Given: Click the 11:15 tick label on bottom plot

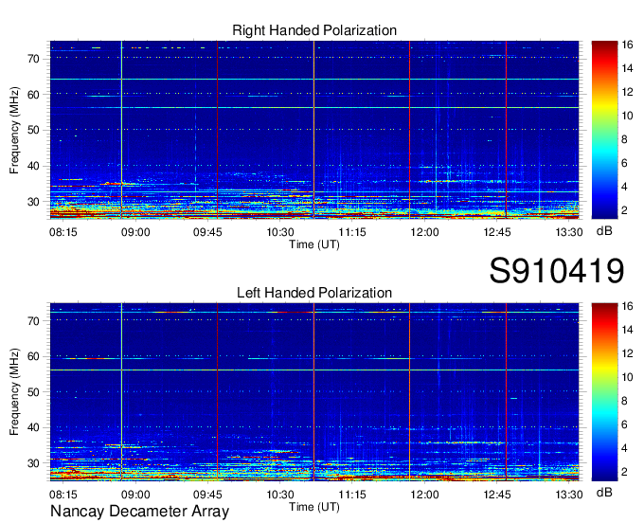Looking at the screenshot, I should 352,495.
